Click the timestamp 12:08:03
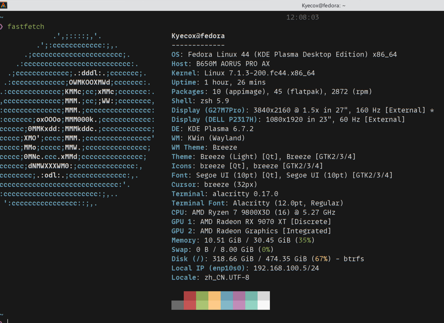444x323 pixels. pos(302,17)
